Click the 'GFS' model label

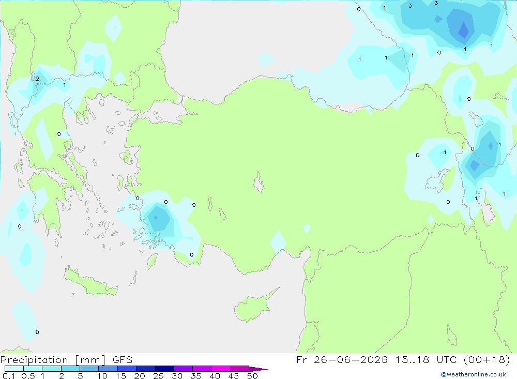pyautogui.click(x=123, y=360)
